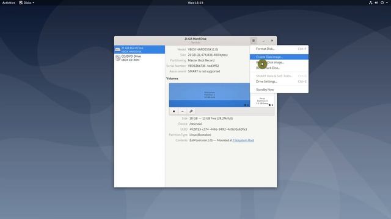Click Activities in the top bar
Screen dimensions: 391x219
[9, 2]
